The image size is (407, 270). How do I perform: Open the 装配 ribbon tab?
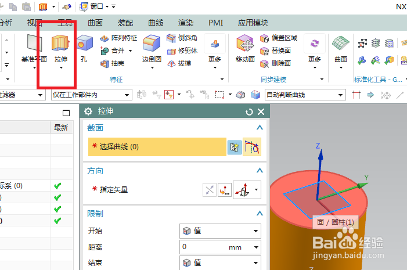pyautogui.click(x=125, y=23)
